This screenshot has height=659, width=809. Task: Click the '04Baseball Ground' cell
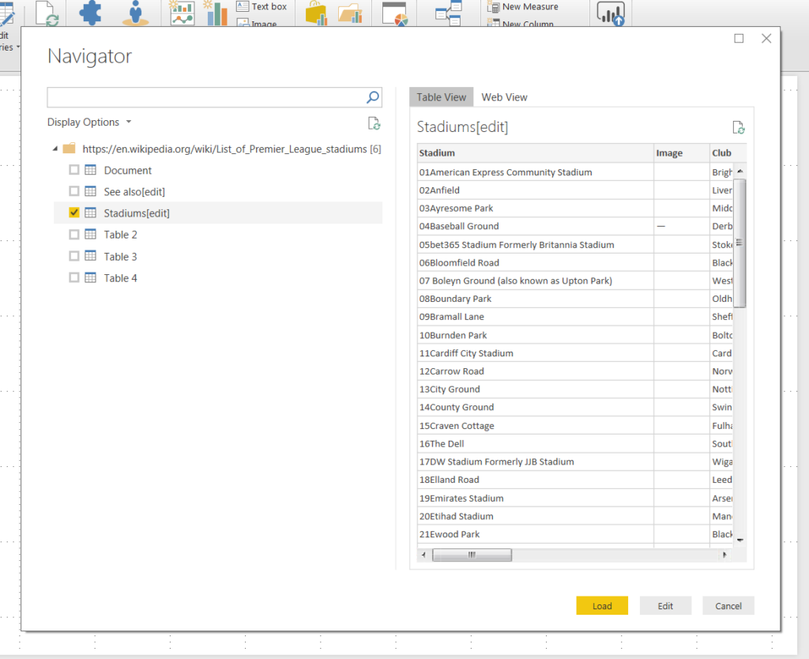point(536,226)
